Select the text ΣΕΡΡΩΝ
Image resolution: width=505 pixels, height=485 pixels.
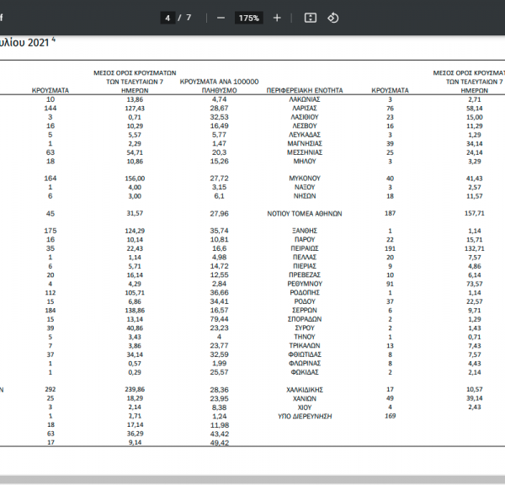305,311
